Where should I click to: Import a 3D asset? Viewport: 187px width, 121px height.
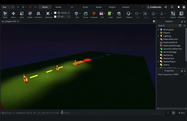[x=119, y=15]
